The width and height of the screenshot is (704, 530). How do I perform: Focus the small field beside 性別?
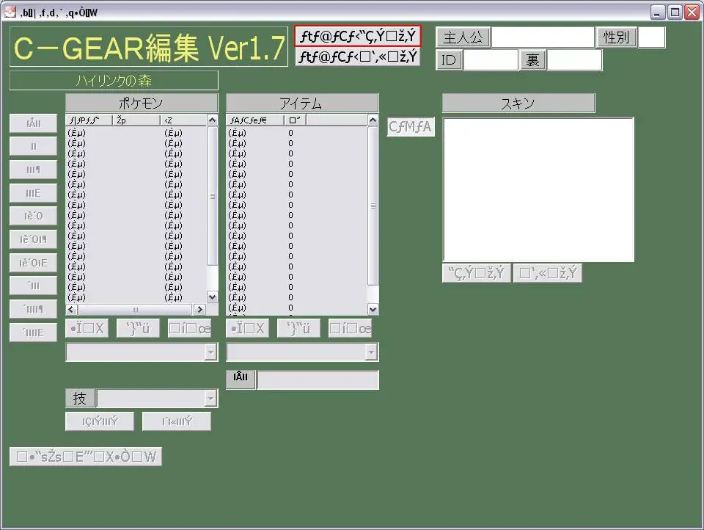click(651, 37)
